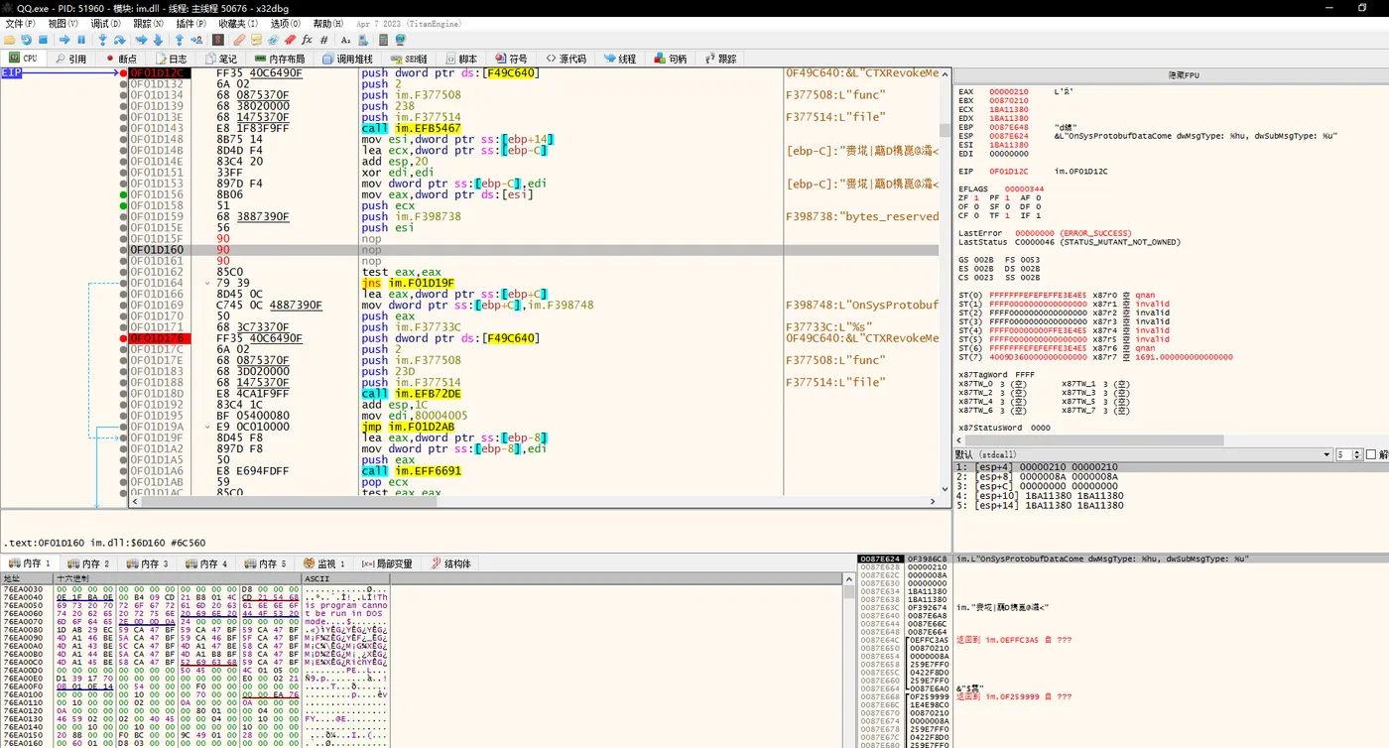
Task: Open the Calculator from the toolbar
Action: pyautogui.click(x=382, y=41)
